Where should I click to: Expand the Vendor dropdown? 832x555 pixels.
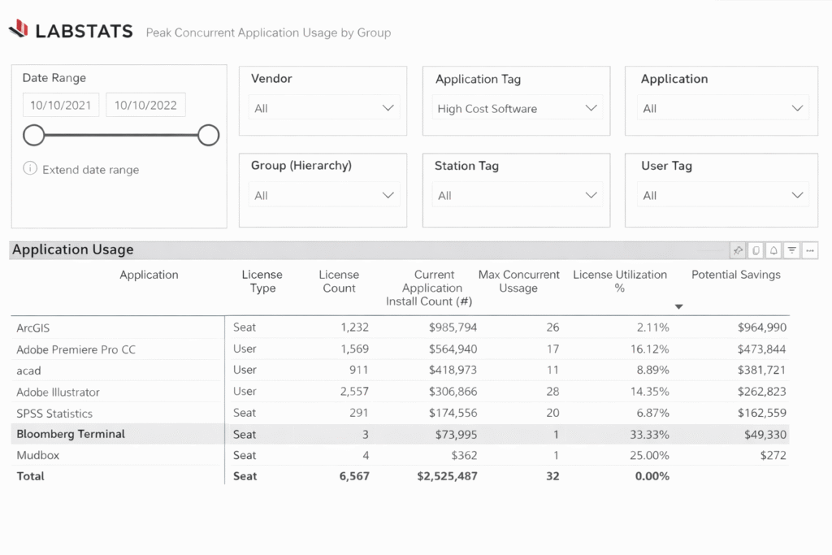(323, 108)
